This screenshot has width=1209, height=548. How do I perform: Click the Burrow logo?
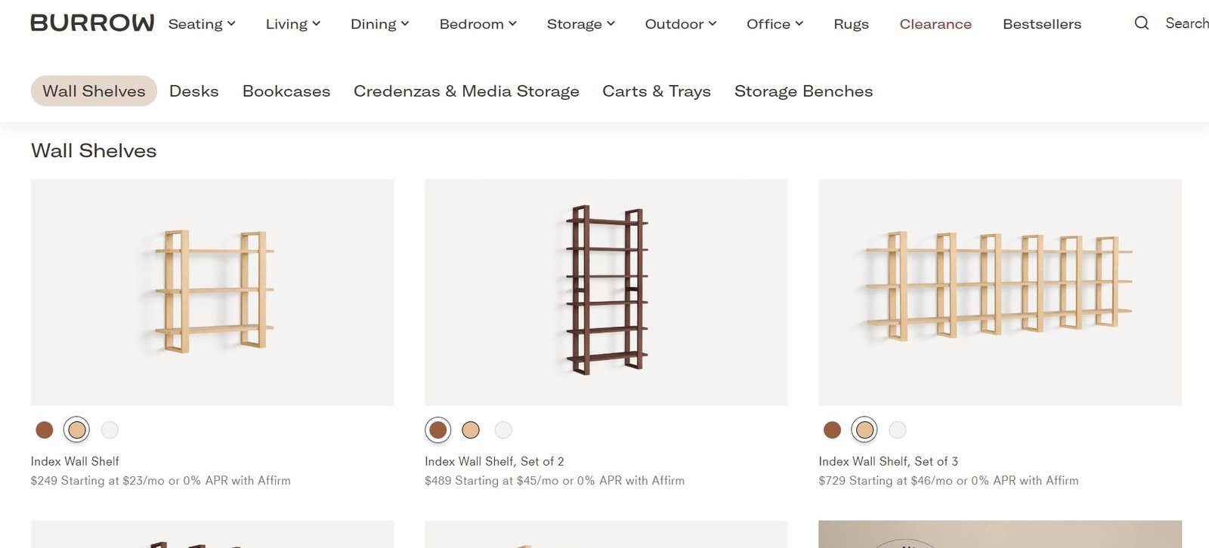[91, 22]
